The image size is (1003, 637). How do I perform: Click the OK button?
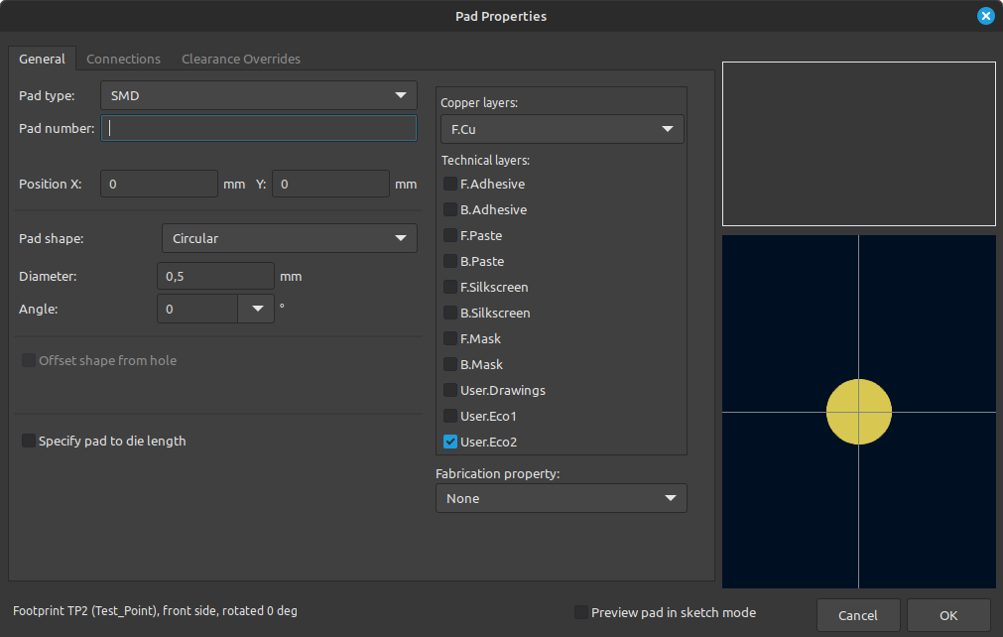(948, 615)
